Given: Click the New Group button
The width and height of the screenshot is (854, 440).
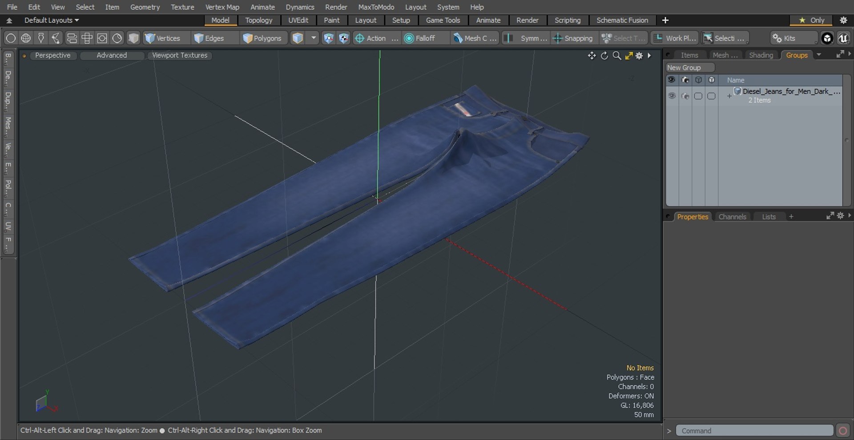Looking at the screenshot, I should (690, 67).
